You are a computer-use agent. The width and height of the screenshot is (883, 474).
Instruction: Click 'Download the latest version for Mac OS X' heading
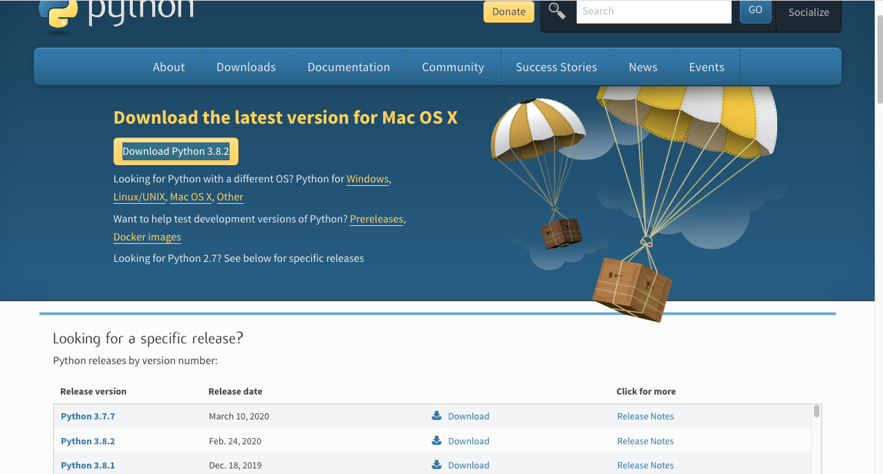tap(286, 117)
